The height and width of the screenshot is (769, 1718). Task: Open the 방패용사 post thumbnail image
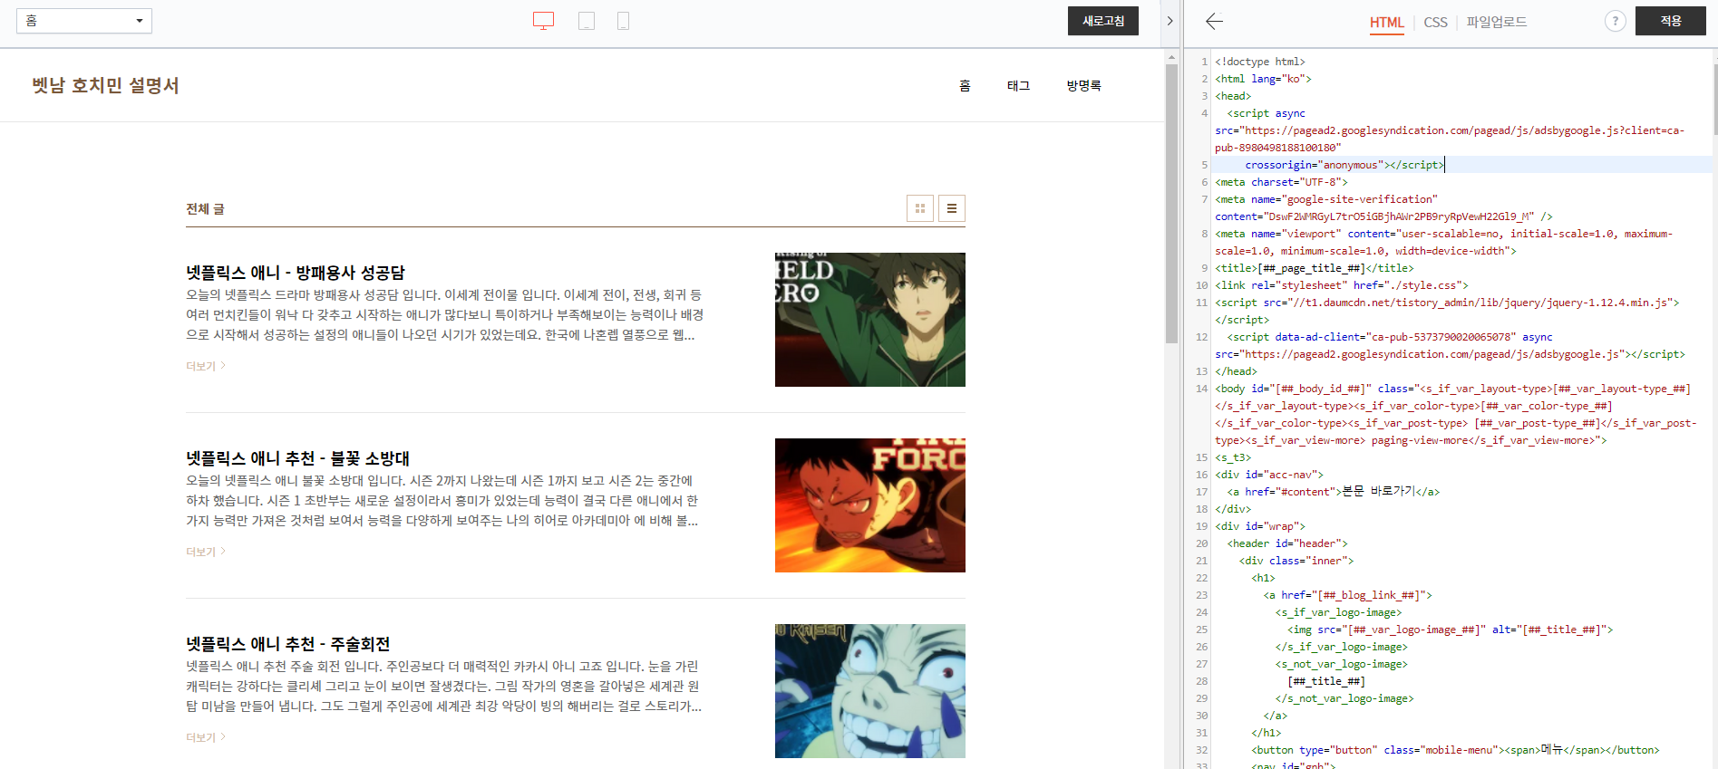(x=870, y=320)
